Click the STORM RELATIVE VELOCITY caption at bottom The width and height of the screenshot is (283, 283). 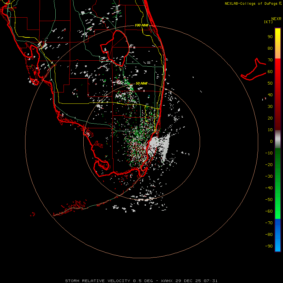tap(141, 281)
